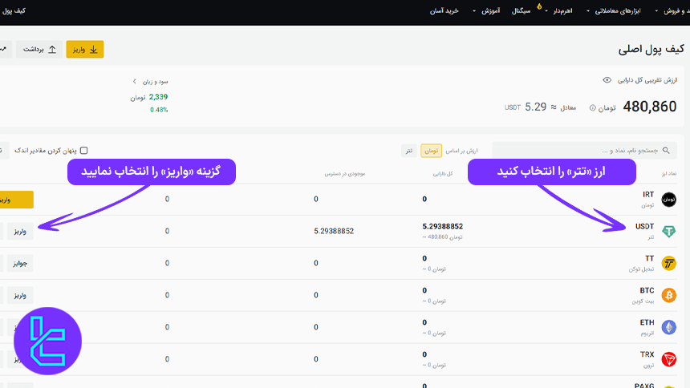Click the BTC Bitcoin coin icon

pos(669,295)
